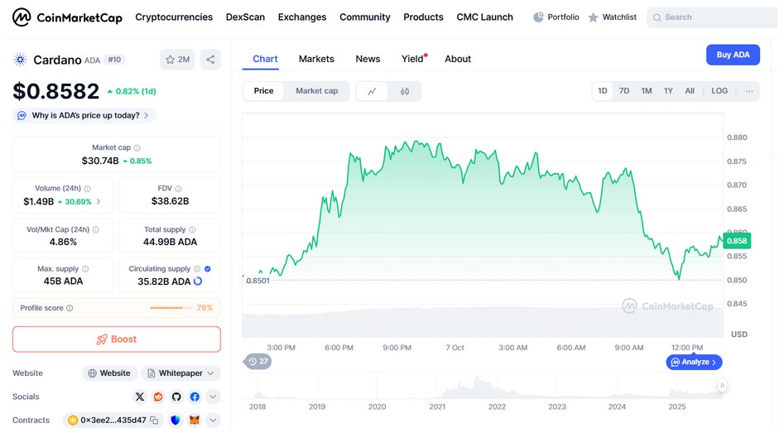Click the timeline range slider handle
Viewport: 784px width, 433px height.
(722, 386)
